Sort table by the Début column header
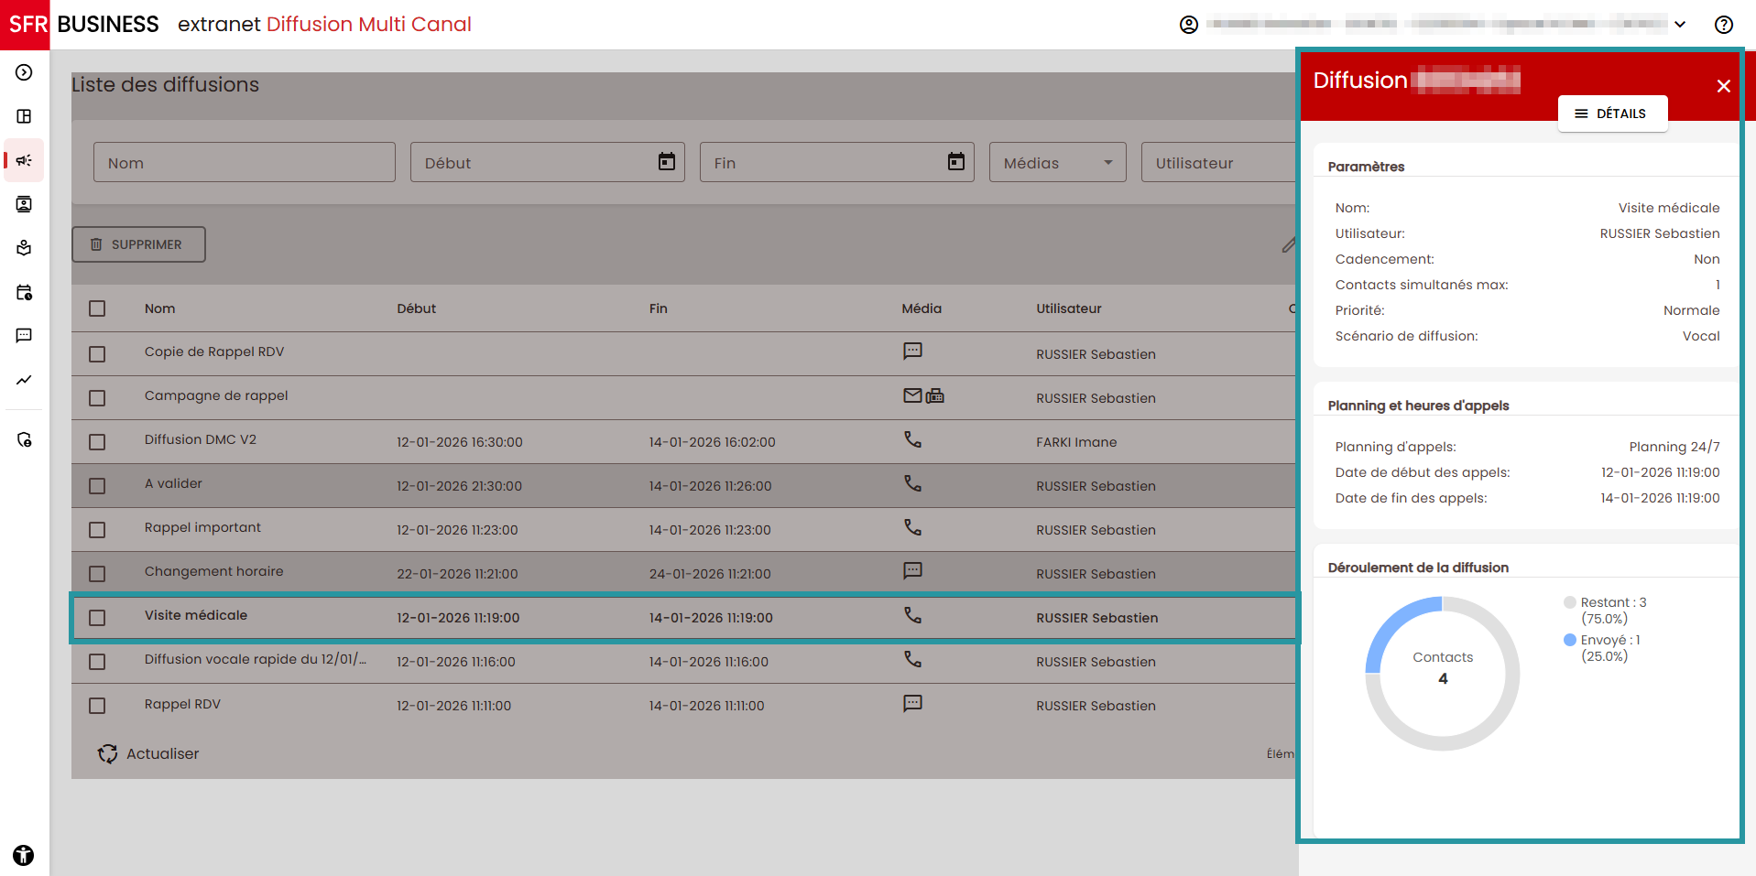 coord(416,308)
